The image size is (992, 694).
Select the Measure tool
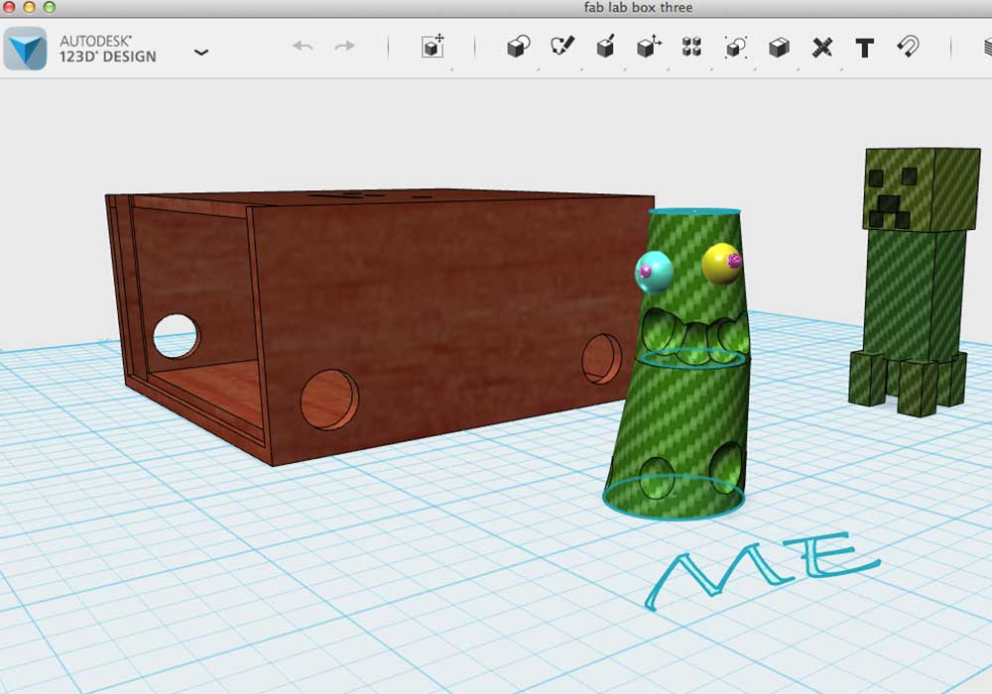click(821, 48)
